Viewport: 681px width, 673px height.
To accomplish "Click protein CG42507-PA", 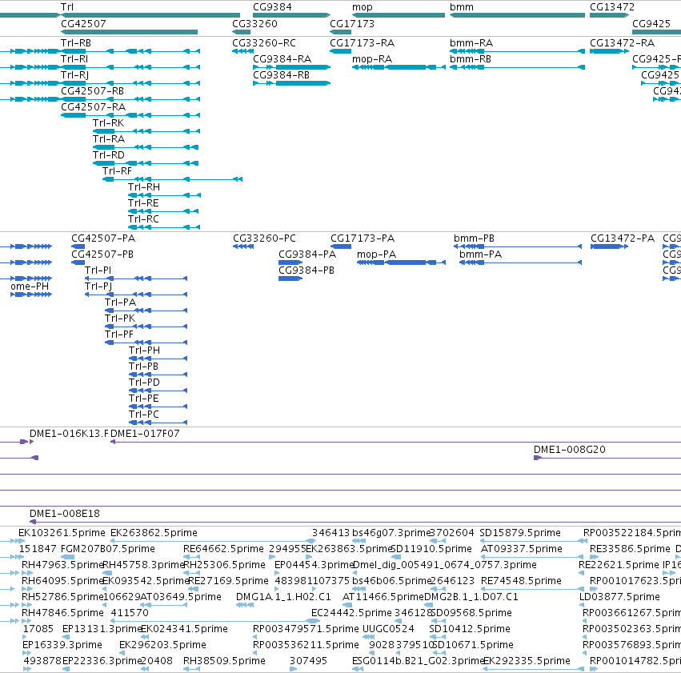I will (103, 238).
